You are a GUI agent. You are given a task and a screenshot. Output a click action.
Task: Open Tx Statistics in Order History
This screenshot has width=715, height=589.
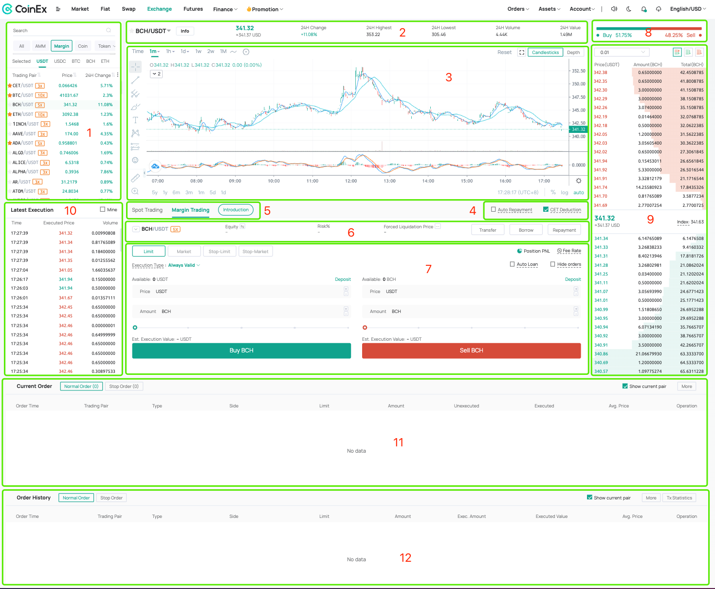coord(679,497)
